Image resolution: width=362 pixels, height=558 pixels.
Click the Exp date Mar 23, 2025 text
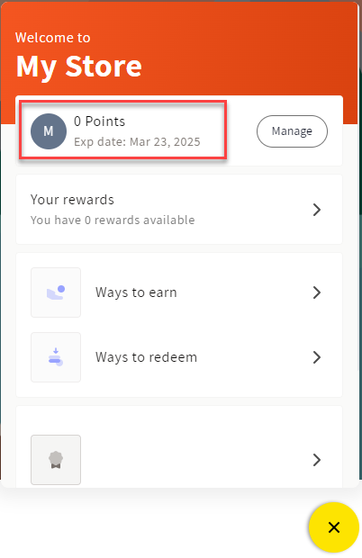[x=137, y=142]
